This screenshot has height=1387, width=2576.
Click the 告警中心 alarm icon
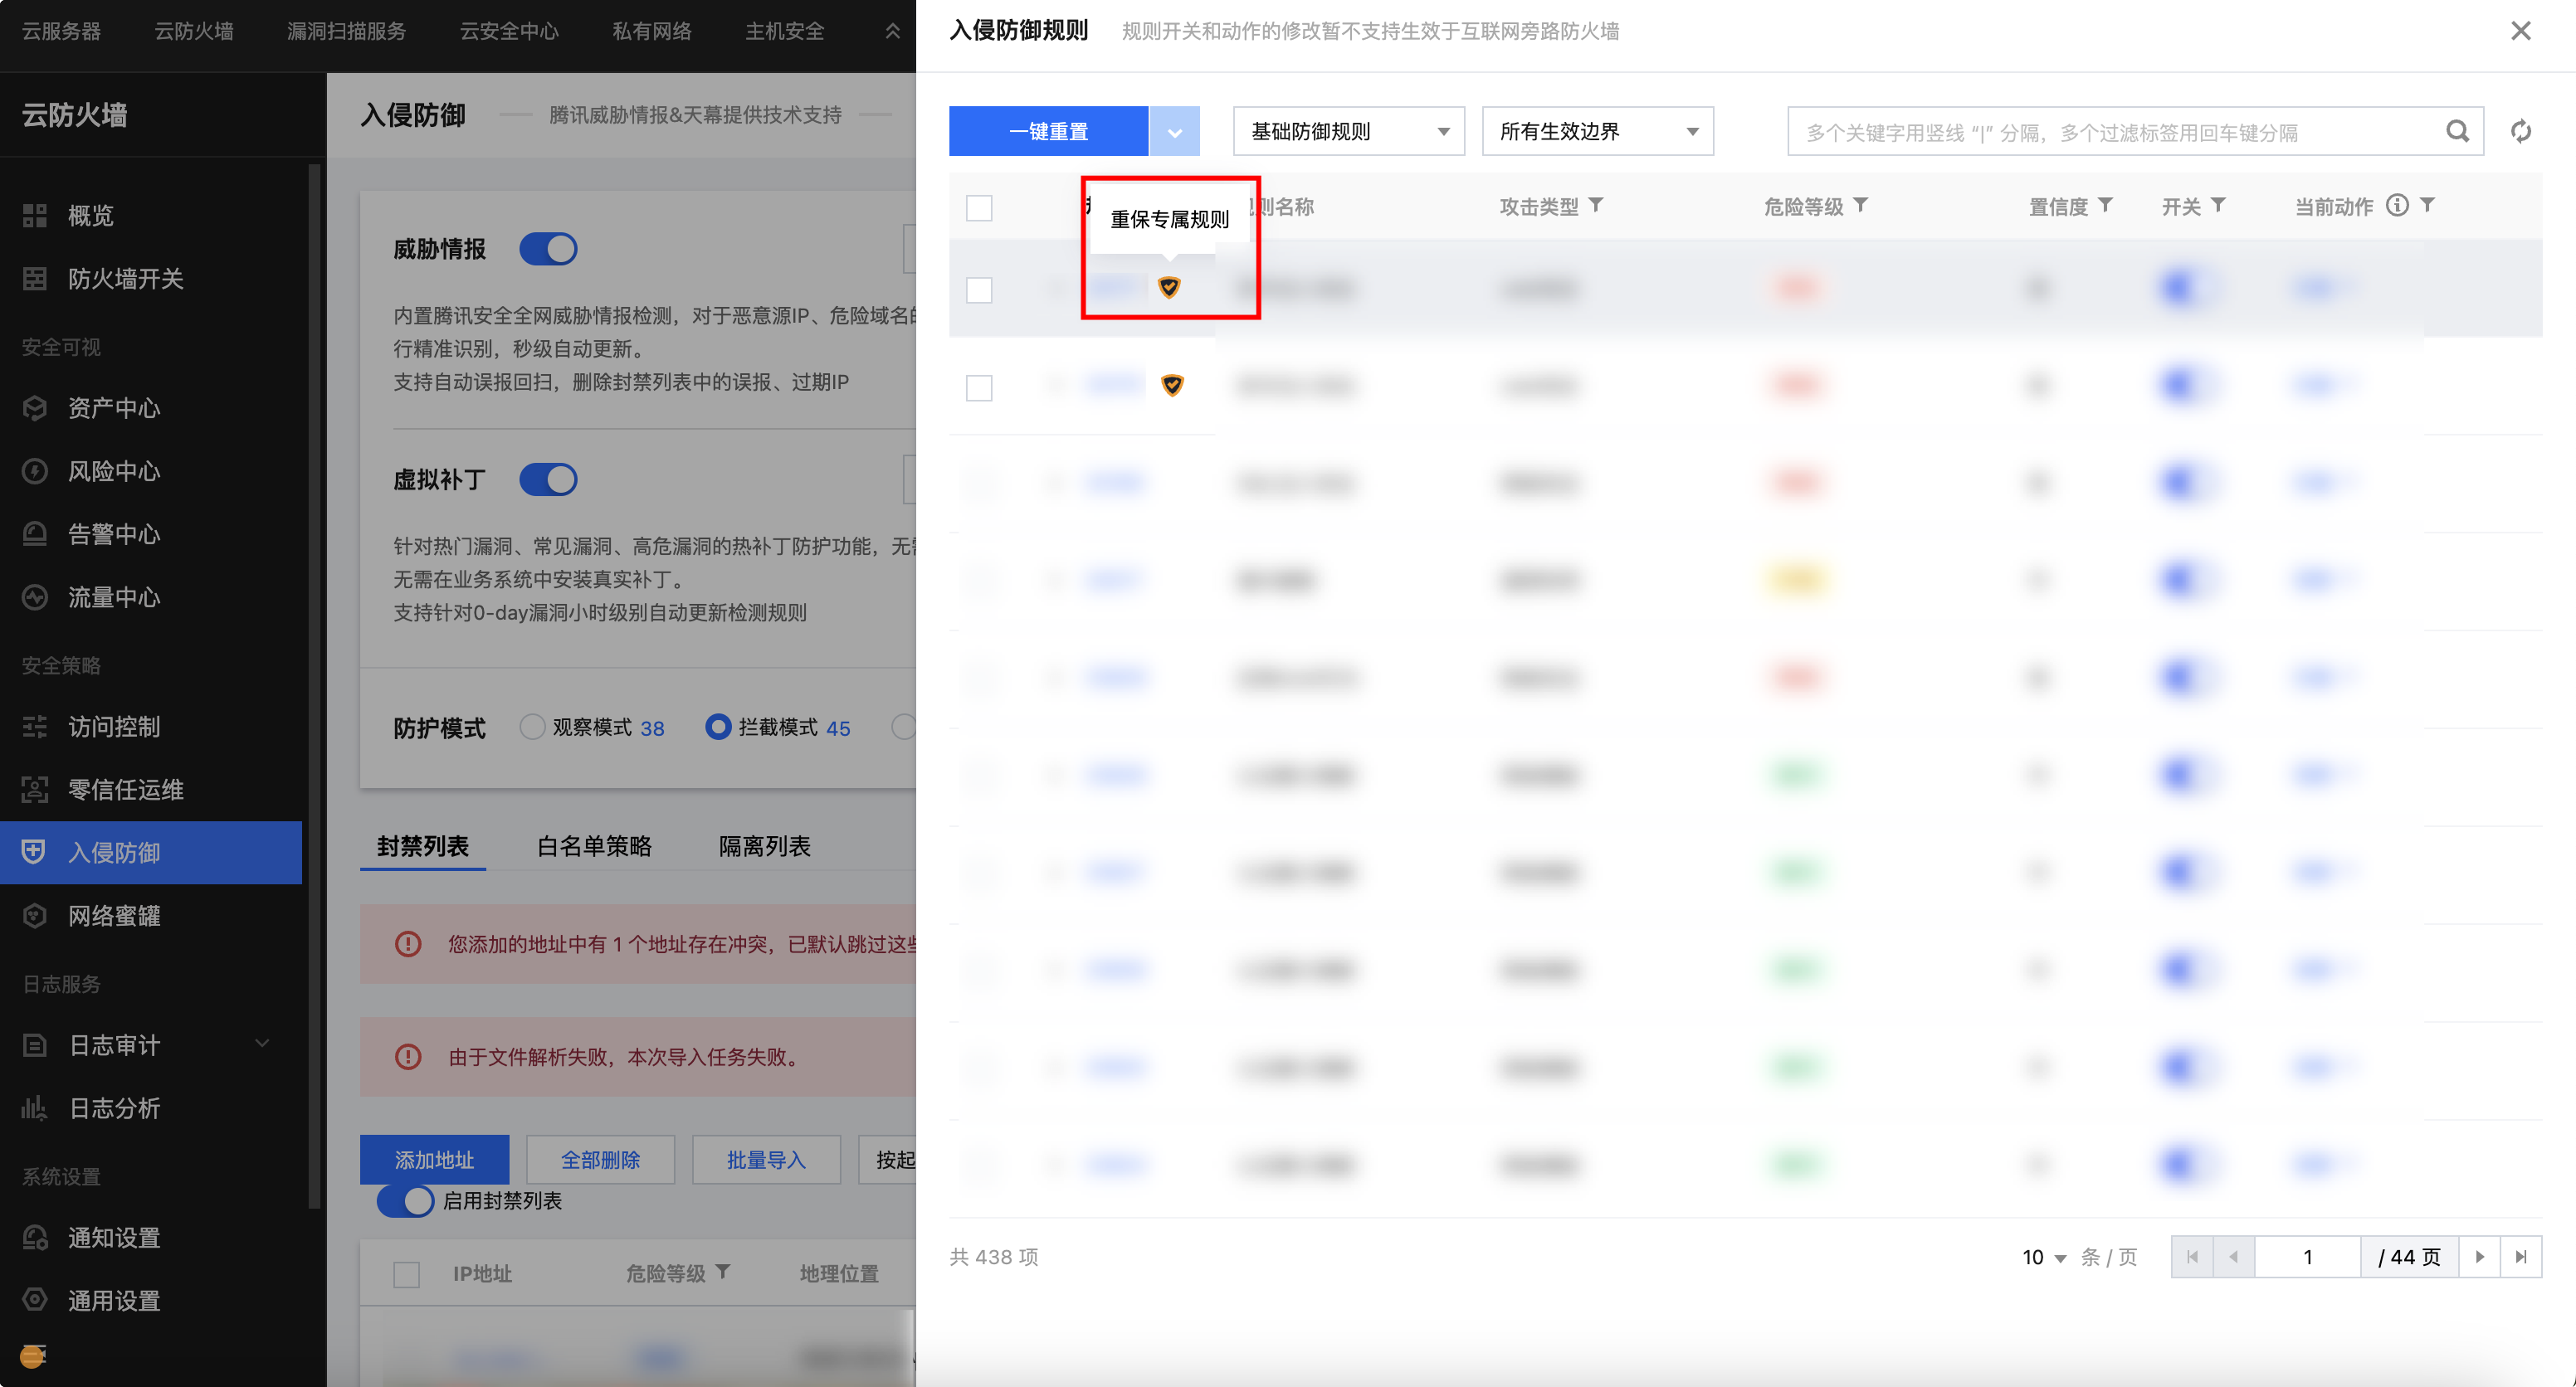coord(35,533)
